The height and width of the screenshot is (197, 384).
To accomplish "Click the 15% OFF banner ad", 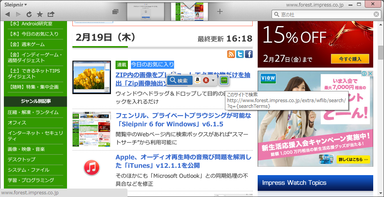I will coord(315,44).
